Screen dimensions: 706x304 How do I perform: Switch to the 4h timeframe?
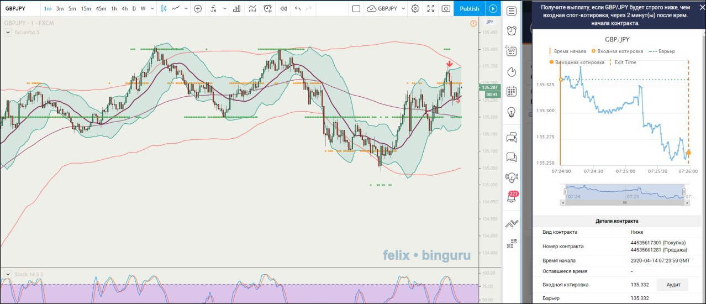click(x=124, y=8)
